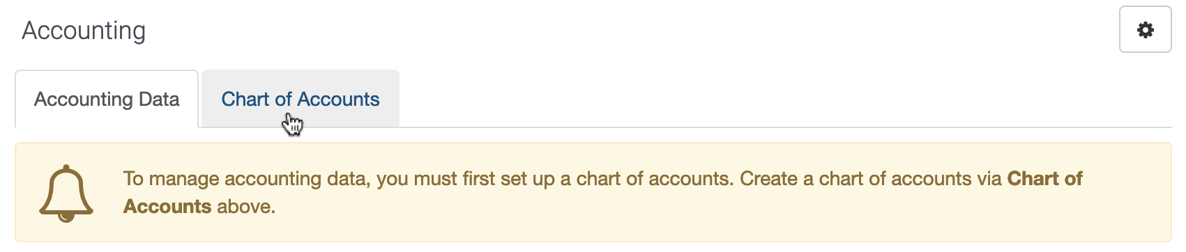Click "Create a chart of accounts via" sentence
This screenshot has width=1186, height=252.
871,179
